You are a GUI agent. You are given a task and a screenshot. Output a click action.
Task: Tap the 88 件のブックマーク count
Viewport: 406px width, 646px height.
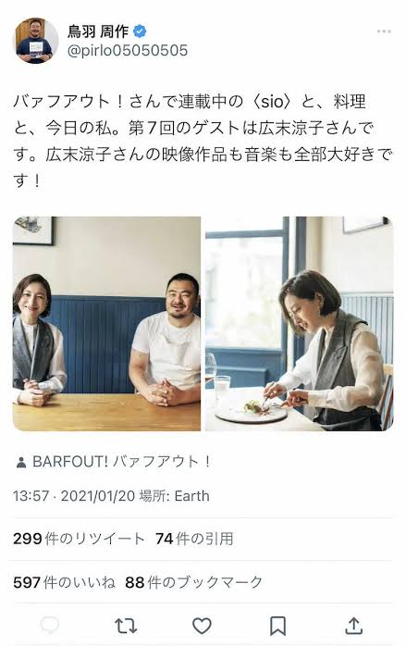[x=193, y=582]
